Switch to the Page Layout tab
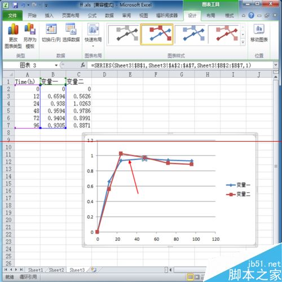This screenshot has width=282, height=282. pos(70,15)
